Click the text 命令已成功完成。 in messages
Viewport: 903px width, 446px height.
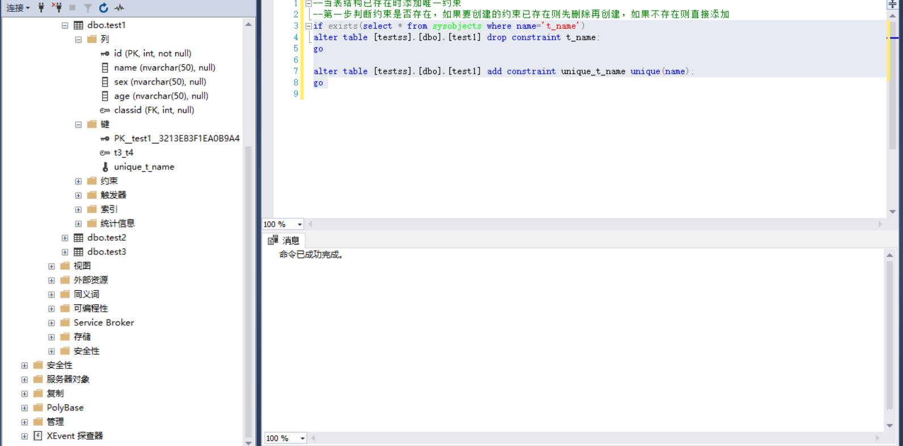[311, 255]
